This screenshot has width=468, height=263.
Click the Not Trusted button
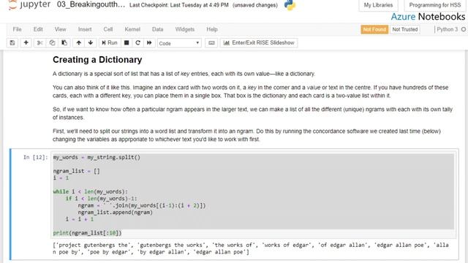pos(405,29)
